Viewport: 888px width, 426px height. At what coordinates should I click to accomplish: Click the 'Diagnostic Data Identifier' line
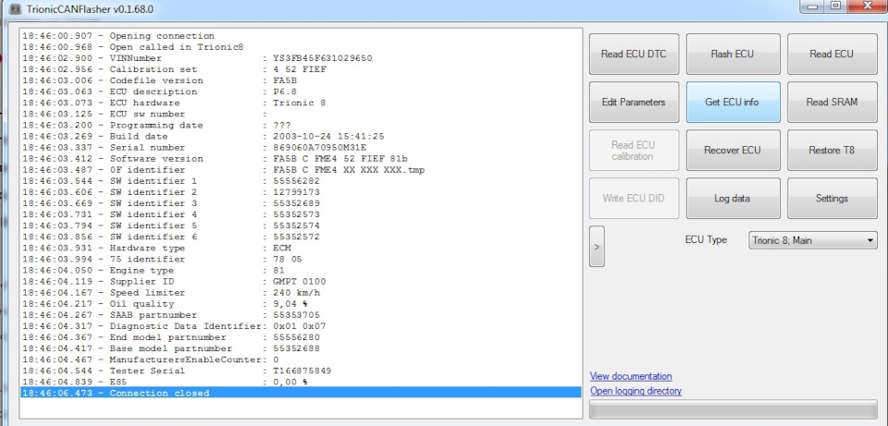point(301,326)
